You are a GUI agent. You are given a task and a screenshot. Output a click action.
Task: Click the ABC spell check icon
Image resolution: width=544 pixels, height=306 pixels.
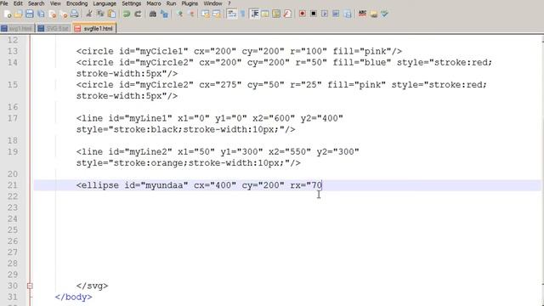point(362,14)
